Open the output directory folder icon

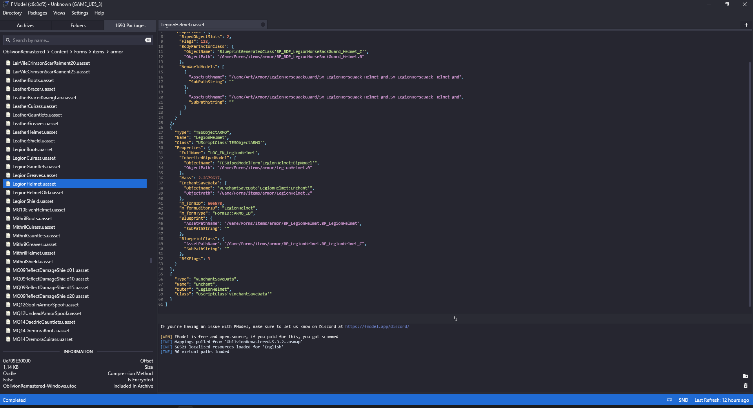(x=745, y=376)
